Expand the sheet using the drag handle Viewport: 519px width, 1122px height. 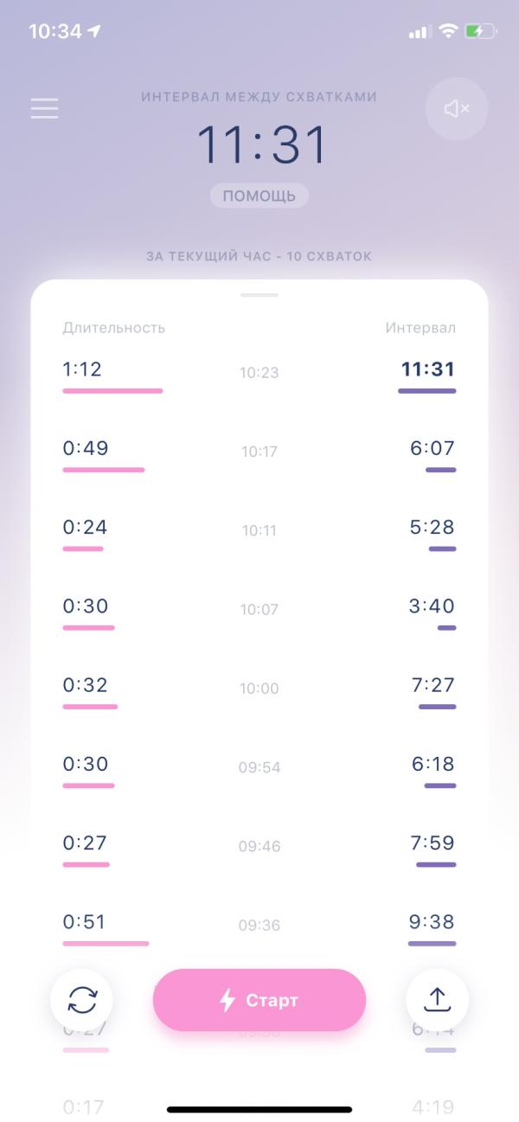pyautogui.click(x=259, y=295)
